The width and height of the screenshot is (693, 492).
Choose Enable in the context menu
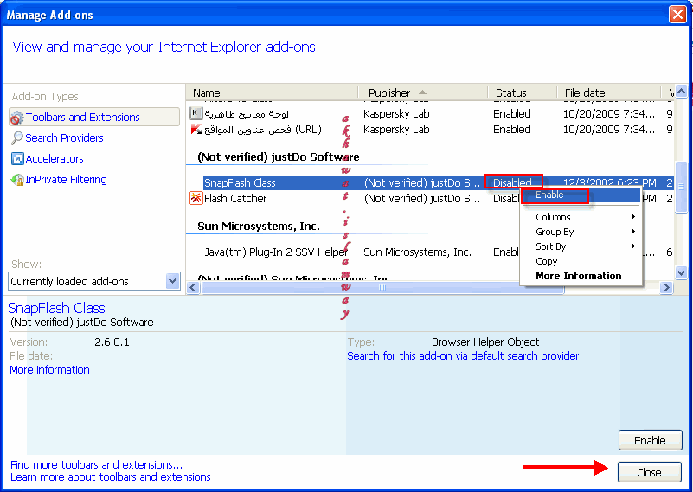pos(581,195)
